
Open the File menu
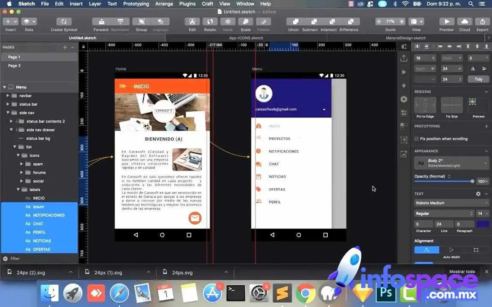pos(45,4)
